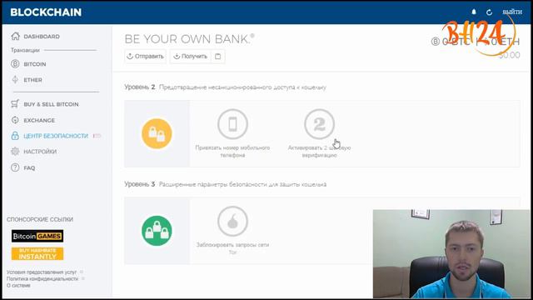Click the FAQ question mark icon
533x300 pixels.
point(15,167)
